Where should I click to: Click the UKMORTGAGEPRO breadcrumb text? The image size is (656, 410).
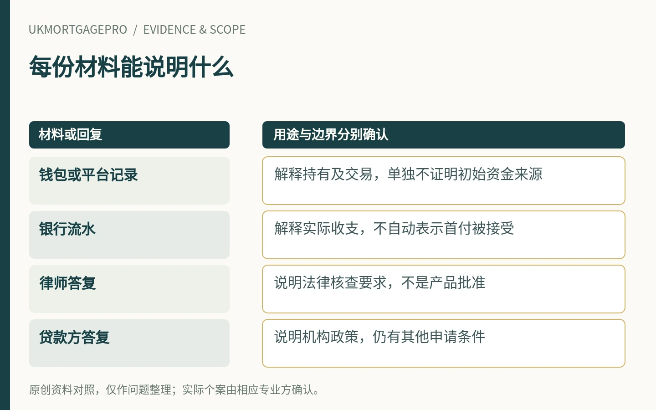click(x=78, y=30)
